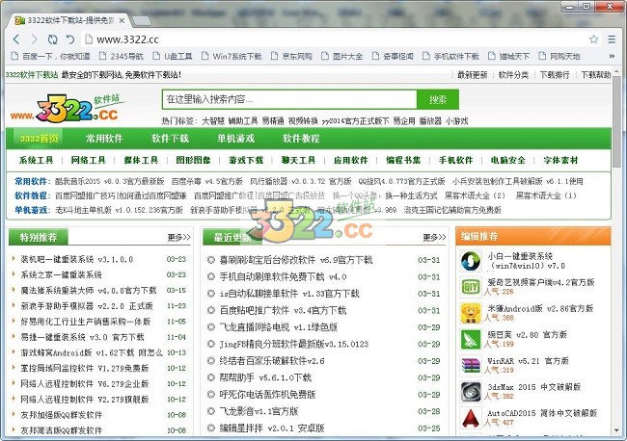Screen dimensions: 627x441
Task: Click scrollbar down arrow
Action: (617, 430)
